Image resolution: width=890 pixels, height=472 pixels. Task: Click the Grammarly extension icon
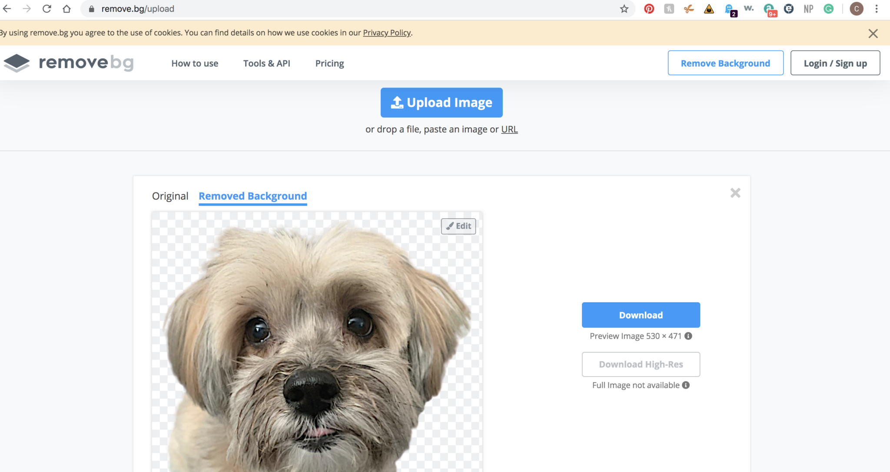point(828,9)
